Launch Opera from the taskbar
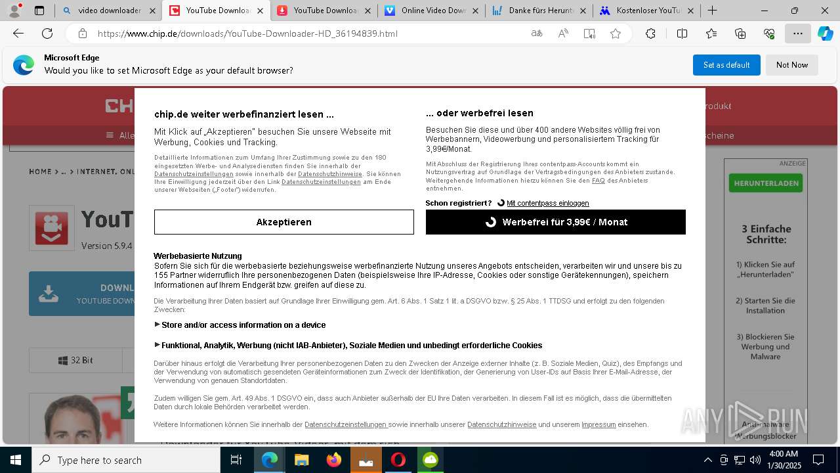This screenshot has height=473, width=840. click(x=398, y=460)
